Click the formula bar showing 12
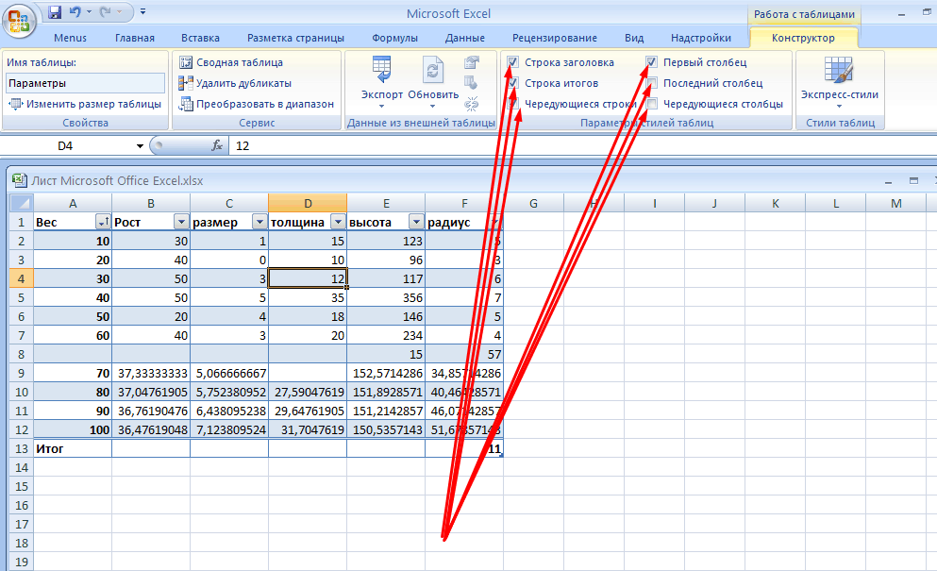This screenshot has width=937, height=571. point(582,146)
